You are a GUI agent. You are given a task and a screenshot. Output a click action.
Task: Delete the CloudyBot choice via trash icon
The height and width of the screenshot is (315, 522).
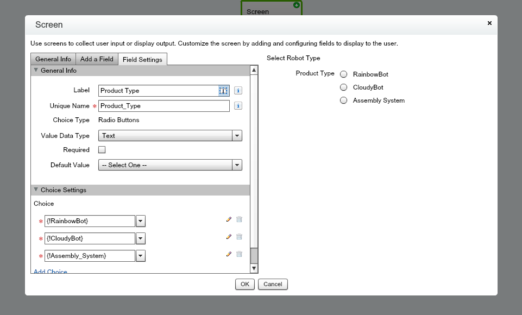point(239,236)
